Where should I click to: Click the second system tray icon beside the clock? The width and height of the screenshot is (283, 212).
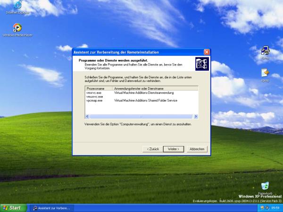click(266, 208)
